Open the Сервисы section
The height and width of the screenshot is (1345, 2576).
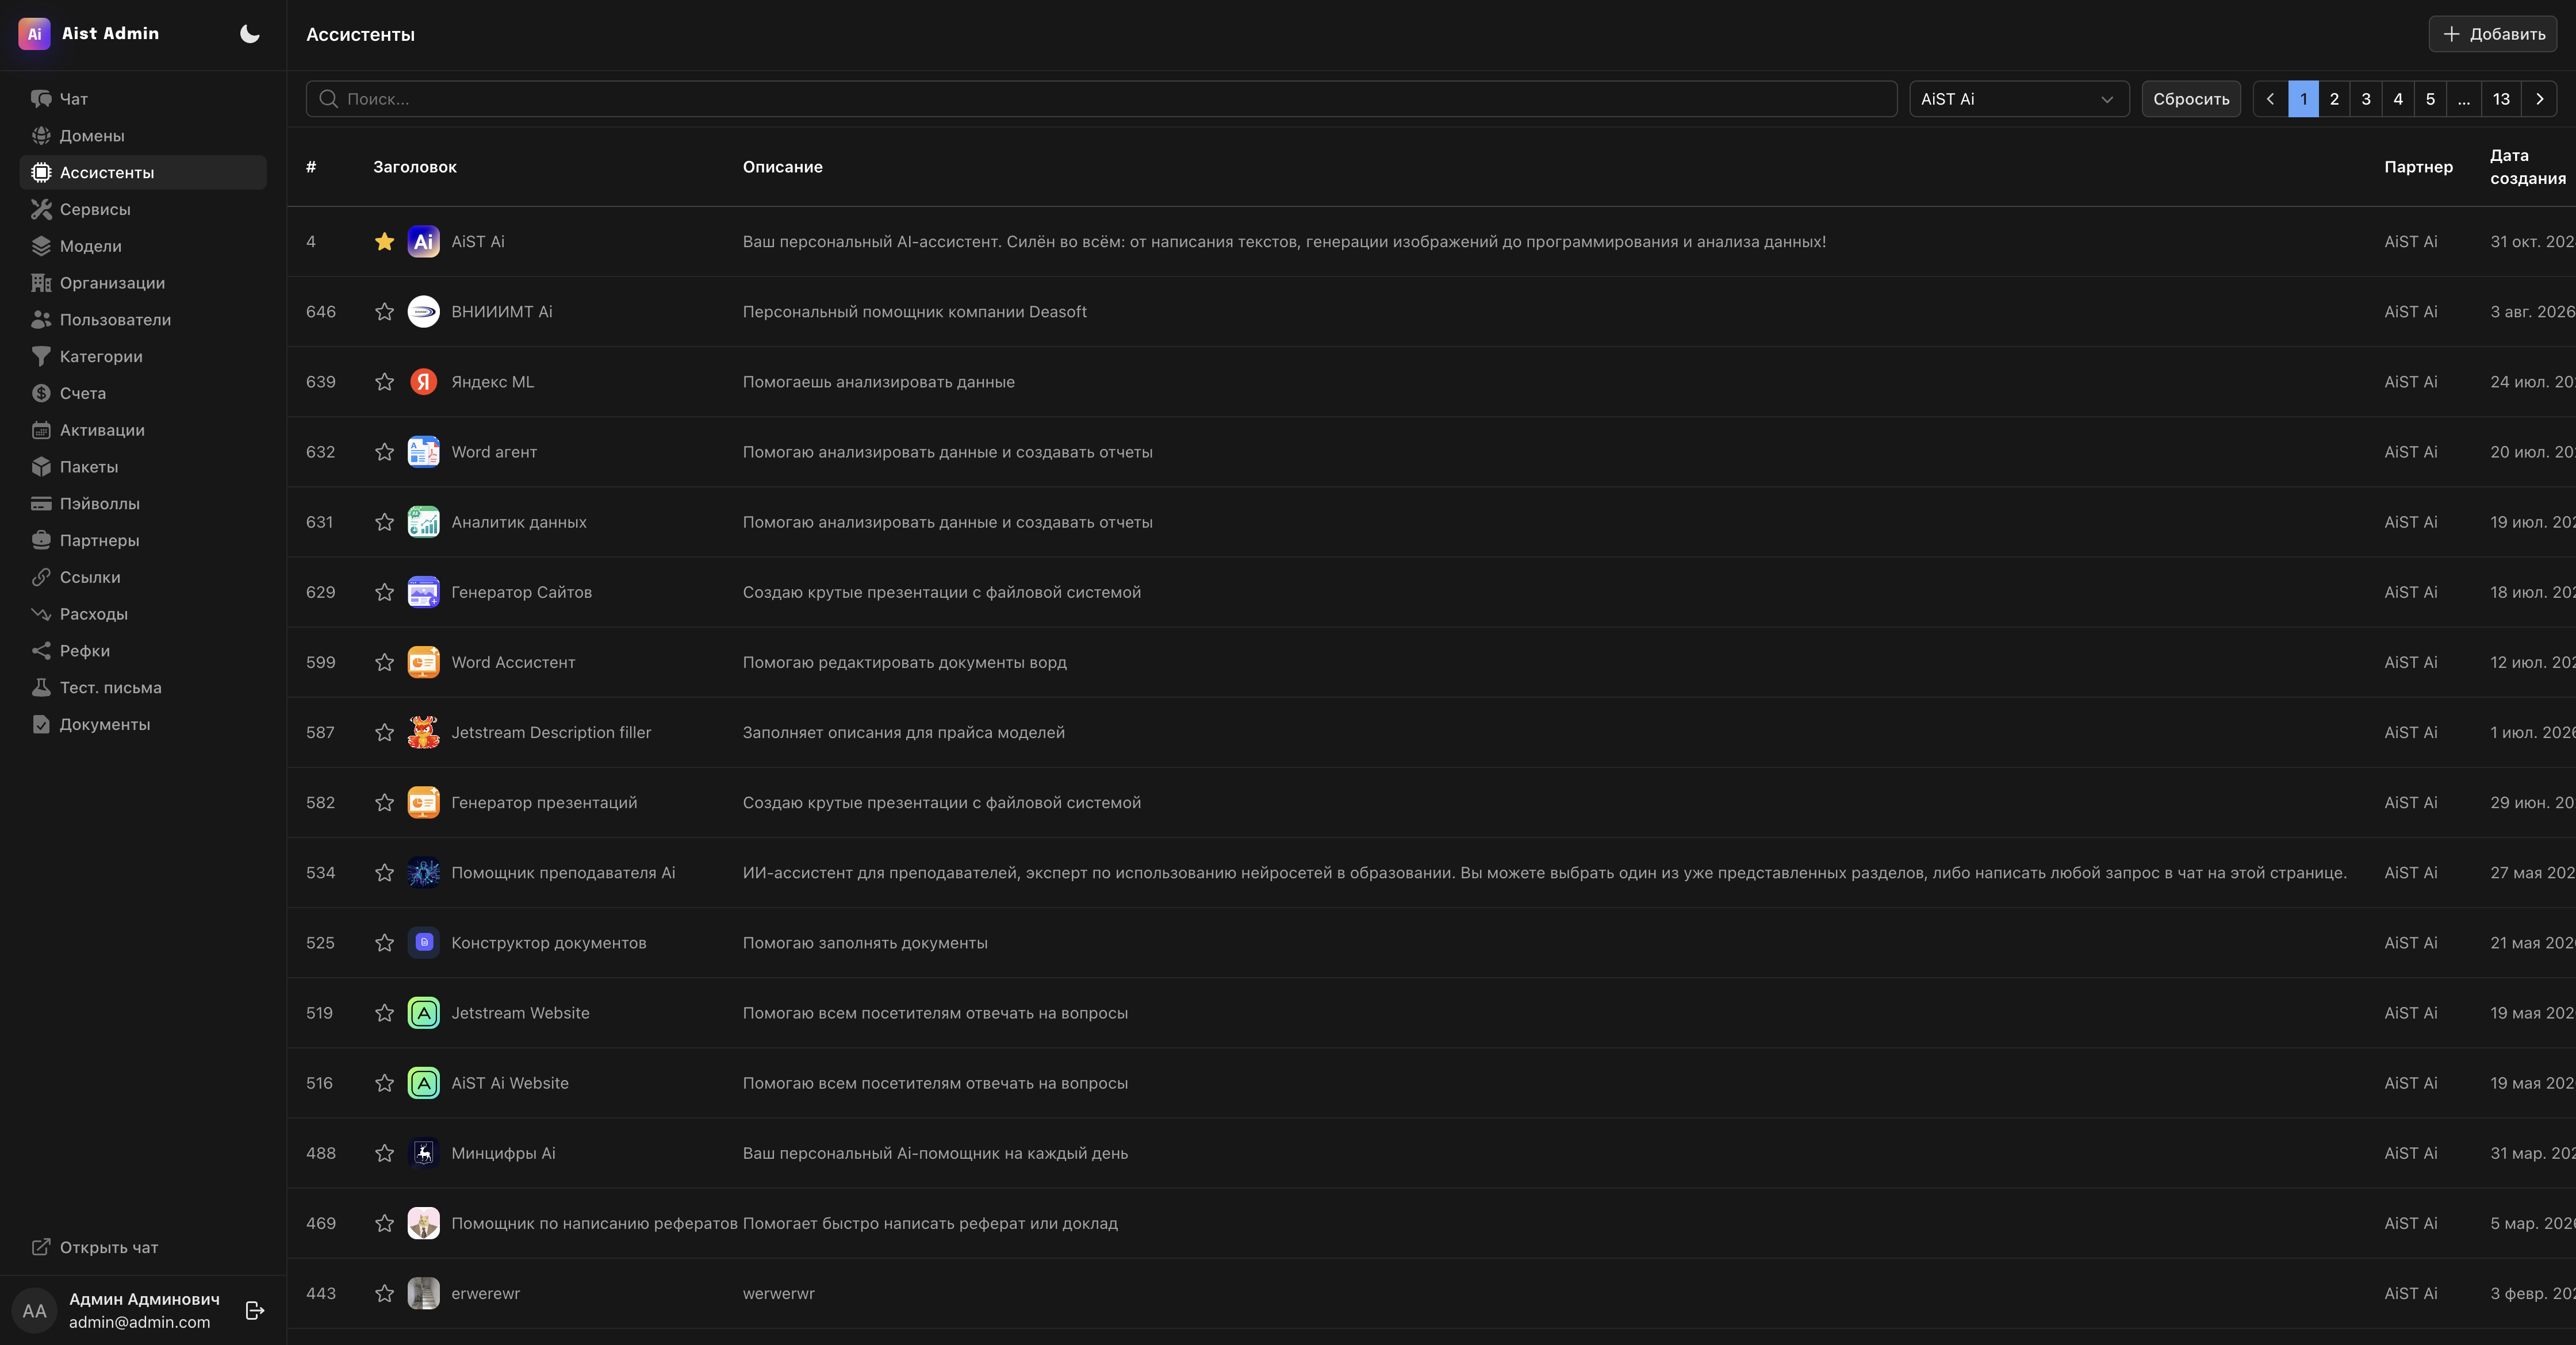[143, 209]
